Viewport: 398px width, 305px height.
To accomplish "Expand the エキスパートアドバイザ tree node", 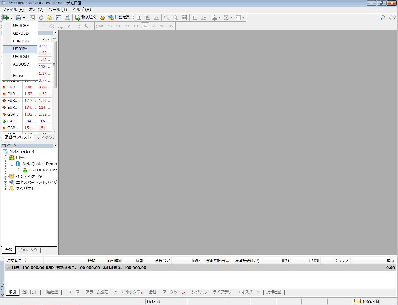I will click(x=5, y=183).
